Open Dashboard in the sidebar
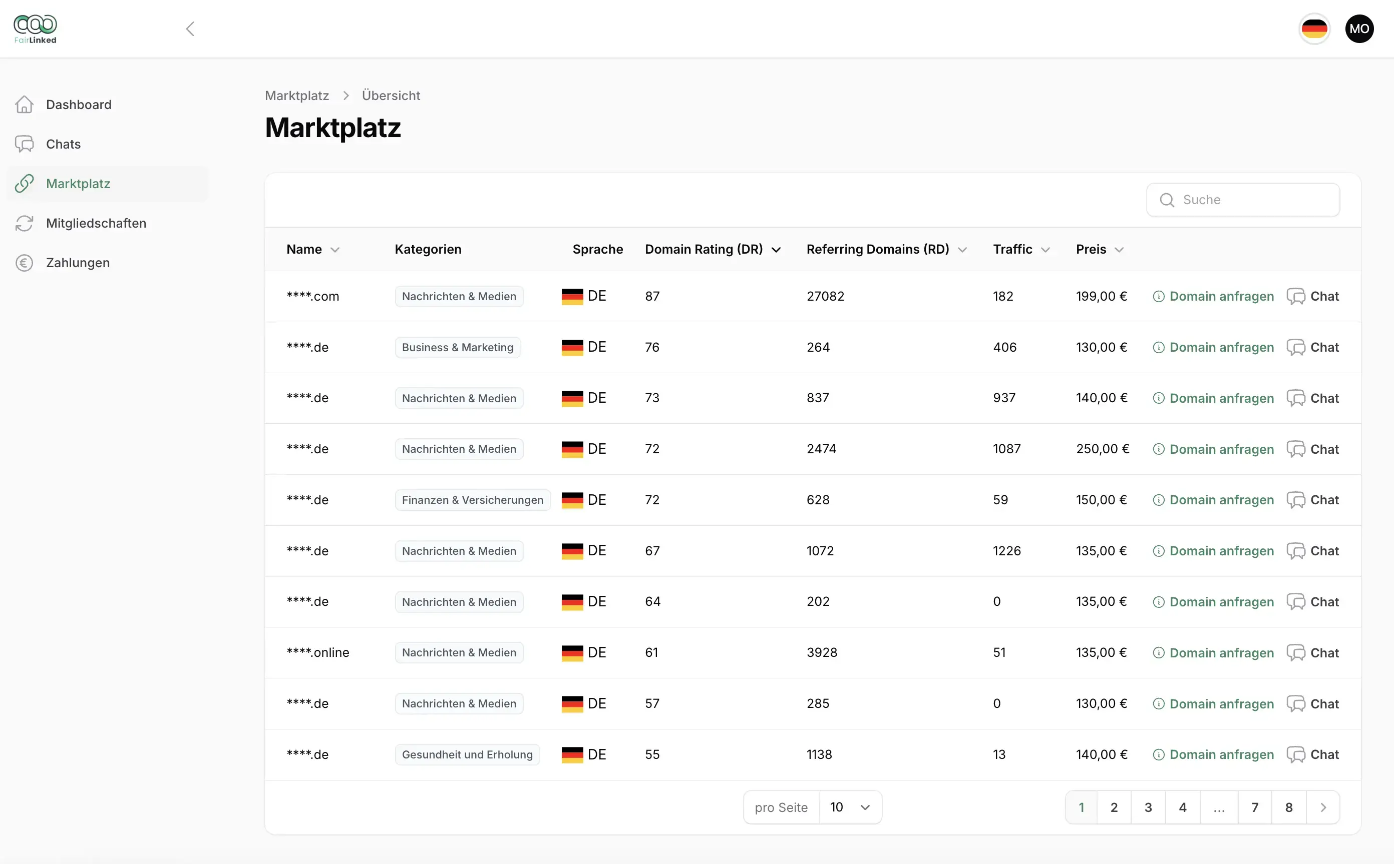This screenshot has height=864, width=1394. coord(108,105)
